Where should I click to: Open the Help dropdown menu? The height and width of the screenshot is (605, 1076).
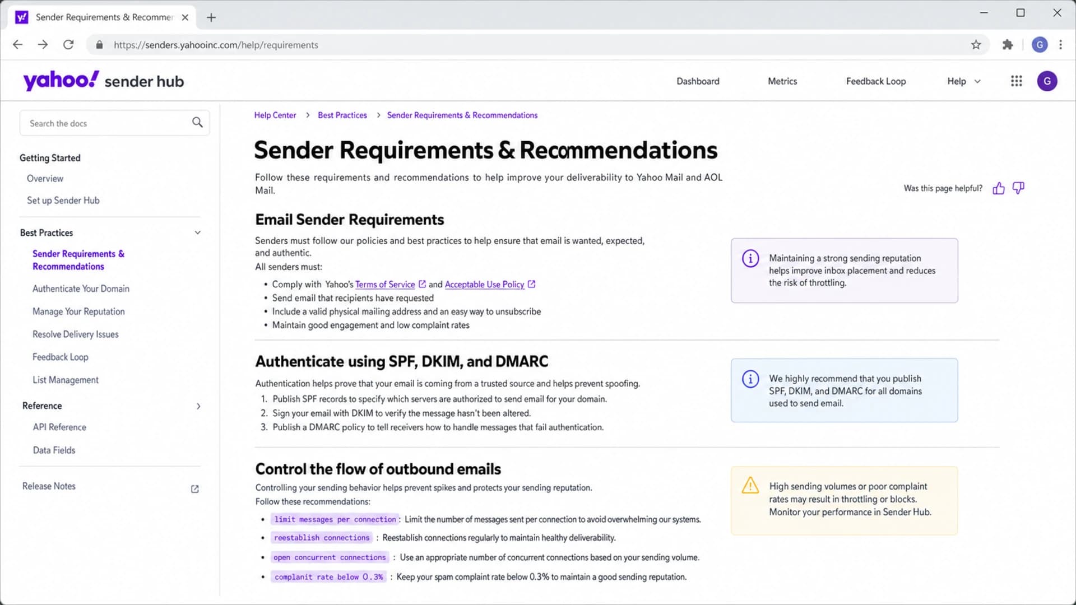pyautogui.click(x=964, y=81)
